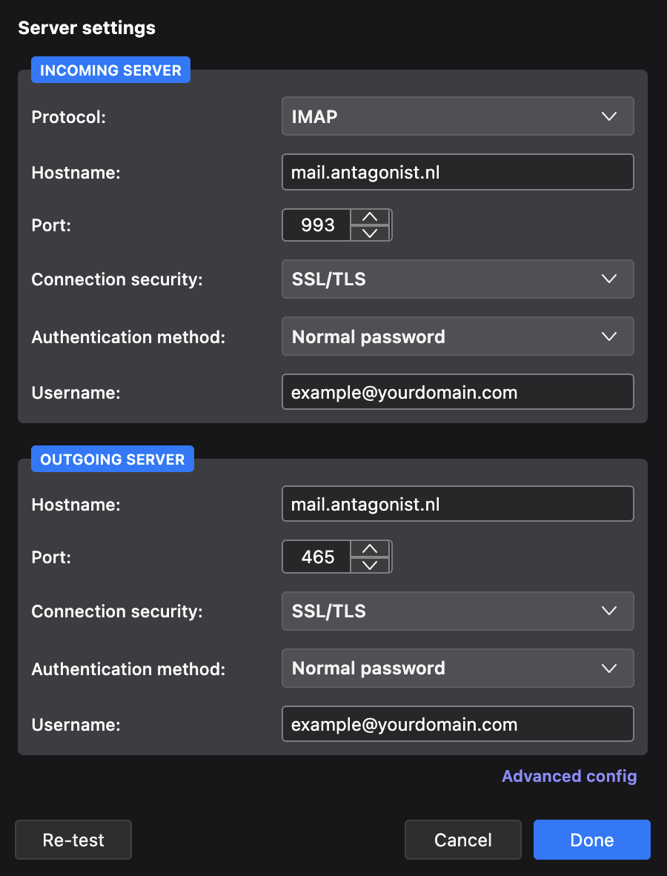Image resolution: width=667 pixels, height=876 pixels.
Task: Increase the outgoing port with the up arrow
Action: coord(370,548)
